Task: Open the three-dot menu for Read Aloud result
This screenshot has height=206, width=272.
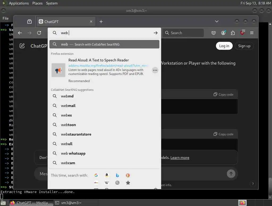Action: click(x=155, y=70)
